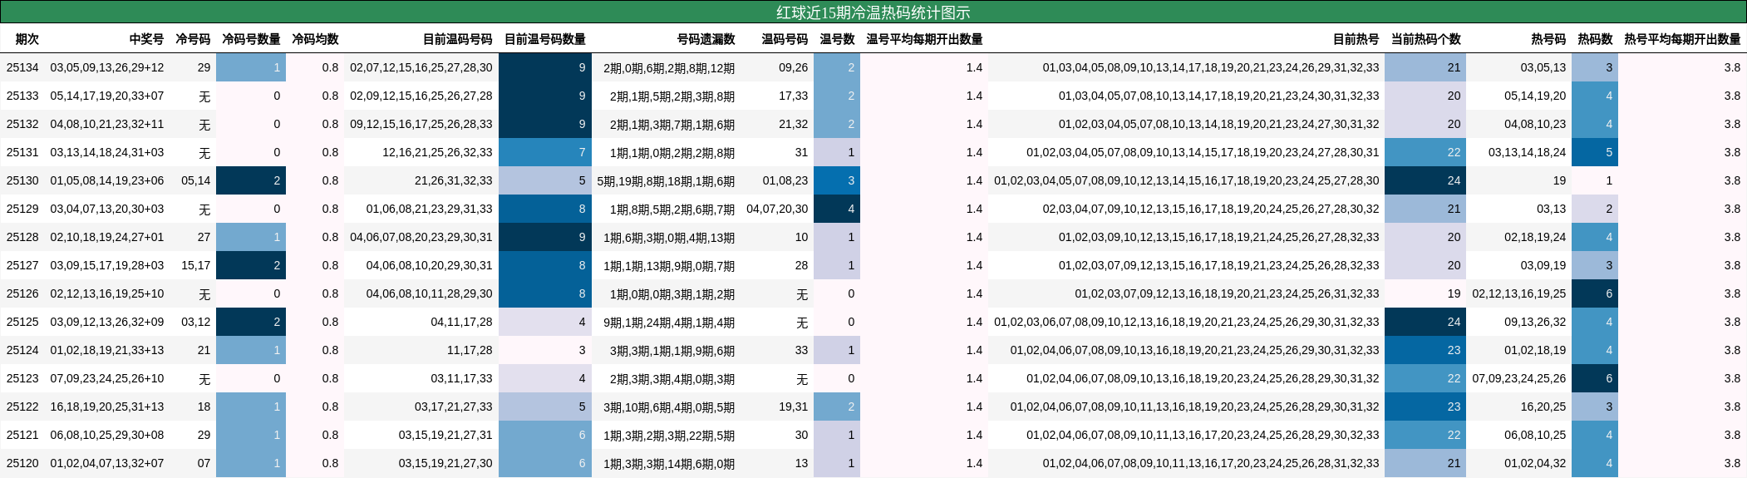Click period cell 25131
This screenshot has height=478, width=1747.
click(22, 152)
